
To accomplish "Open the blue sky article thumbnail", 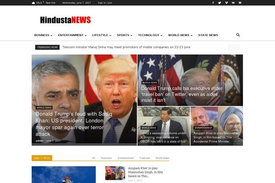I will (64, 175).
